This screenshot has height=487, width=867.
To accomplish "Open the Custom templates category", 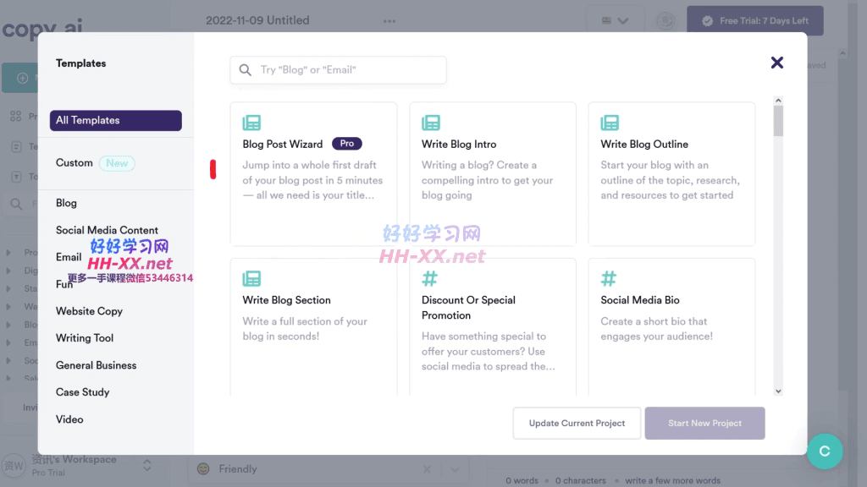I will (75, 163).
